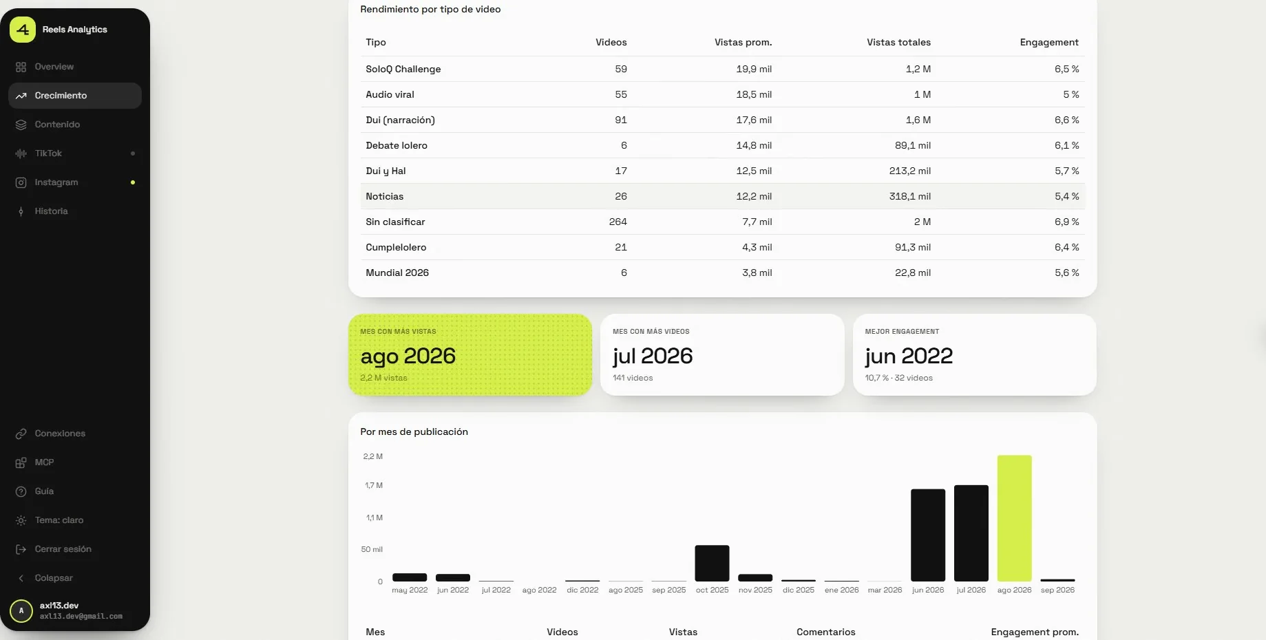1266x640 pixels.
Task: Open the Overview section
Action: [75, 67]
